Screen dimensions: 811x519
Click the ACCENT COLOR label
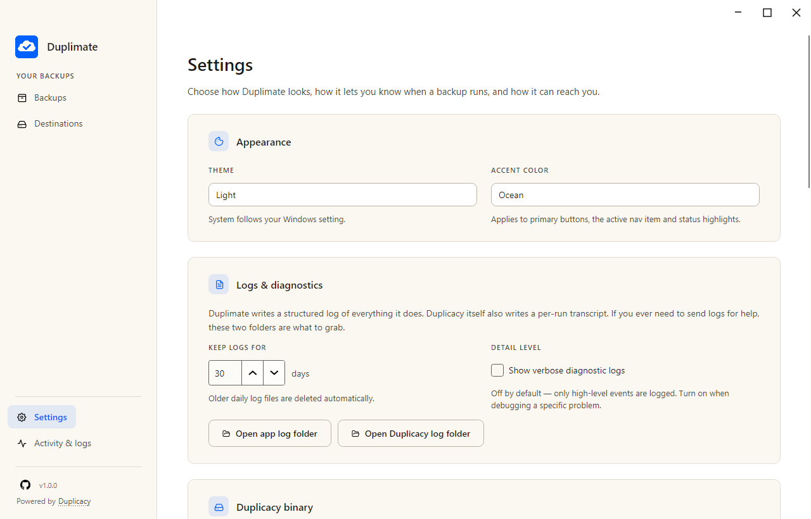tap(520, 170)
